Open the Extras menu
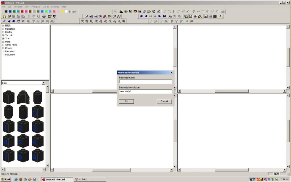This screenshot has width=291, height=182. pyautogui.click(x=45, y=7)
